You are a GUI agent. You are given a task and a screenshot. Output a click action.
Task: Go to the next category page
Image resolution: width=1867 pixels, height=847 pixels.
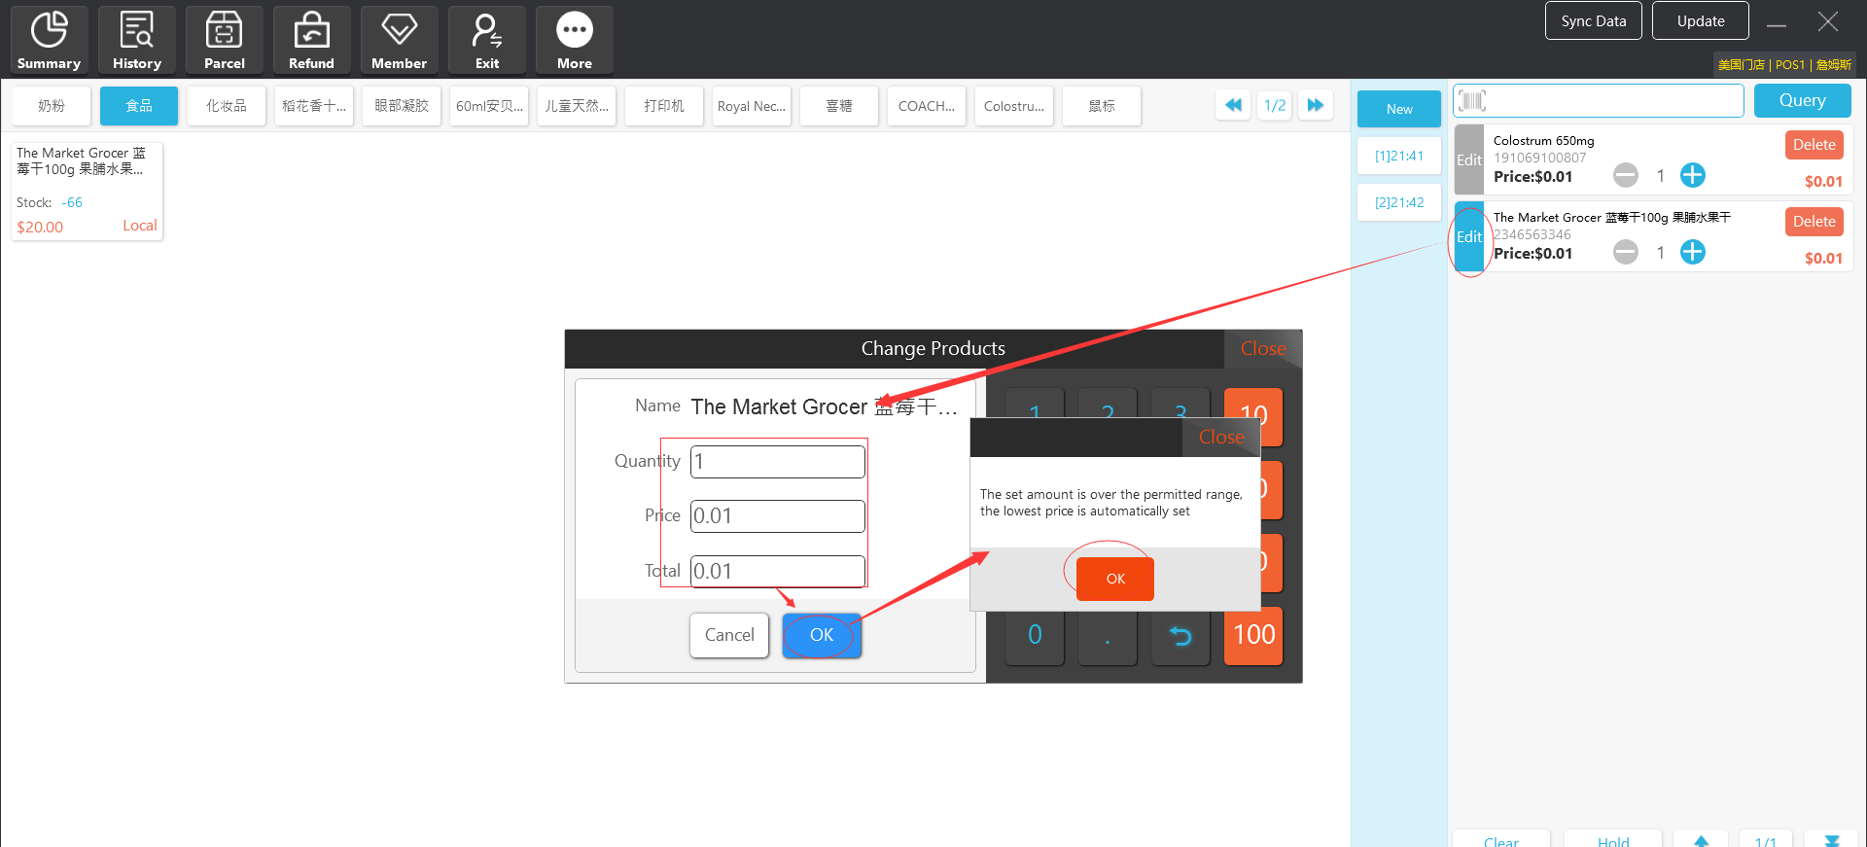[x=1315, y=105]
